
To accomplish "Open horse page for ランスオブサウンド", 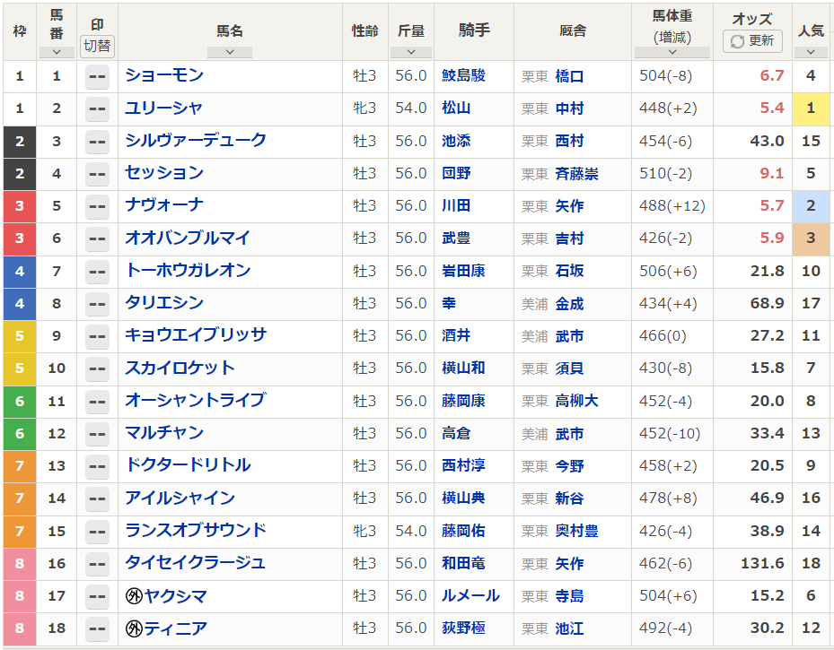I will (x=196, y=531).
